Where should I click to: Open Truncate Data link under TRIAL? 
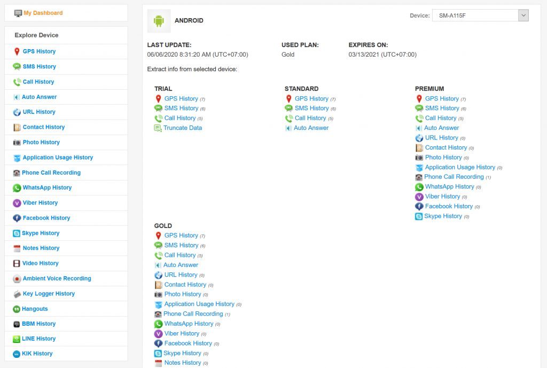pyautogui.click(x=183, y=128)
